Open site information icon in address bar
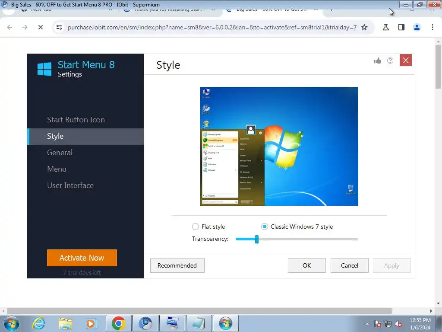 (59, 27)
